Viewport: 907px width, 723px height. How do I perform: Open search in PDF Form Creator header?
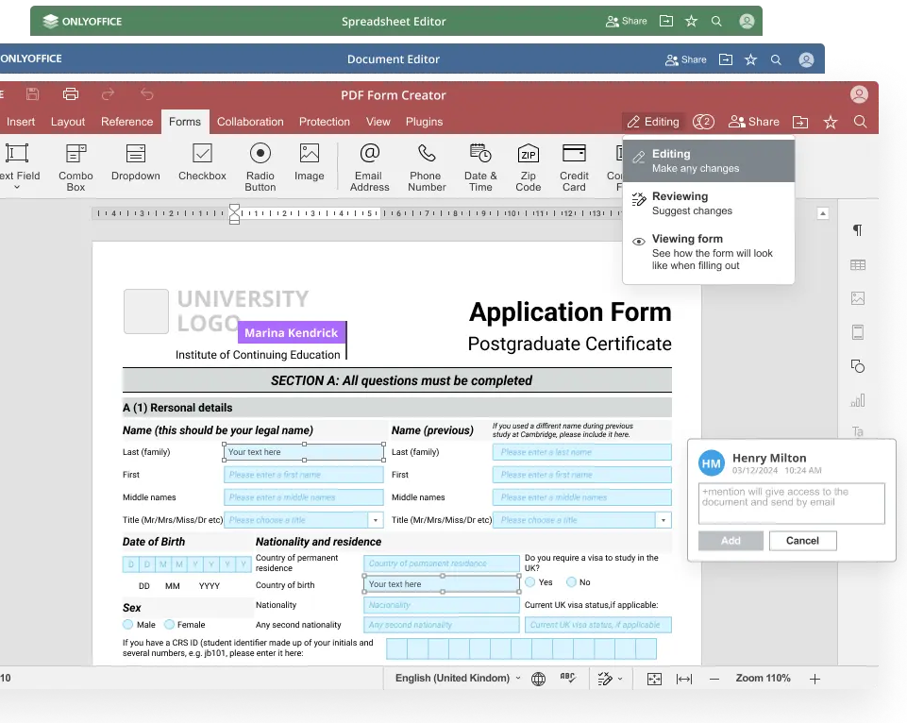[860, 122]
